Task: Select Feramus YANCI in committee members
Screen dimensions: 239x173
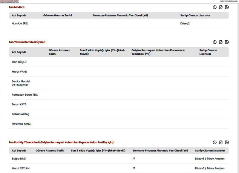Action: (x=22, y=124)
